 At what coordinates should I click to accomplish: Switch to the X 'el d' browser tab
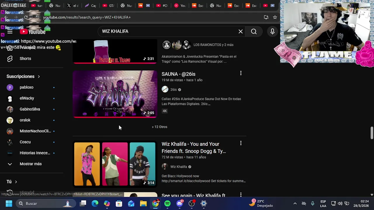click(x=73, y=6)
